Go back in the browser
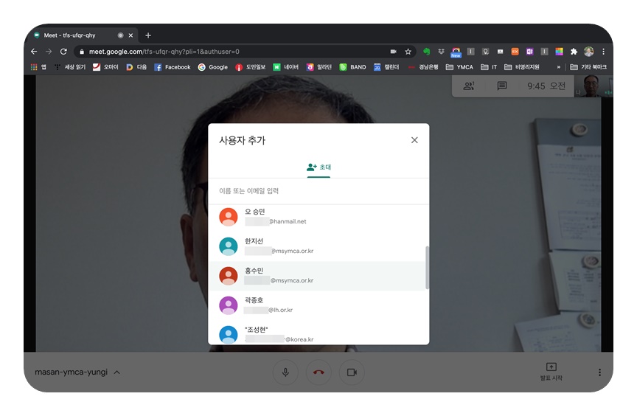 (34, 52)
